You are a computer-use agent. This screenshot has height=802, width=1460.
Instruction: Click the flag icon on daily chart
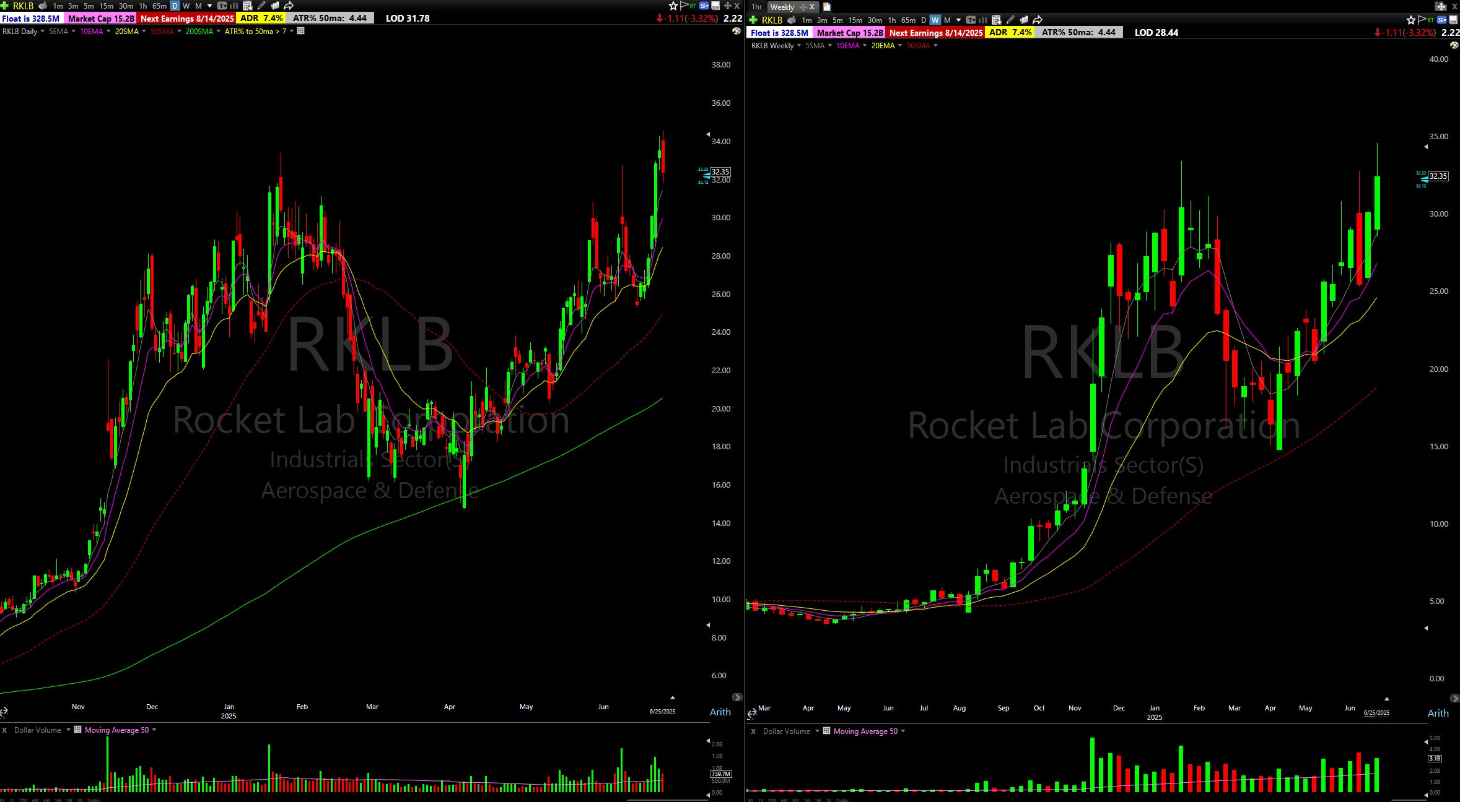coord(684,6)
